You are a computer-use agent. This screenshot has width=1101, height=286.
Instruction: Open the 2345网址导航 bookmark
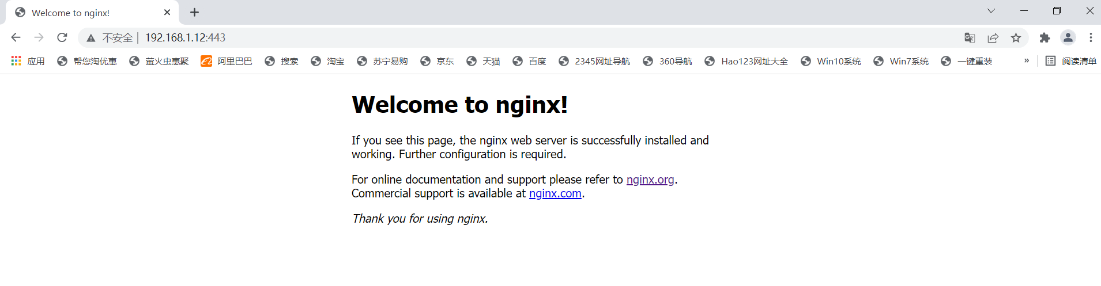pos(594,61)
